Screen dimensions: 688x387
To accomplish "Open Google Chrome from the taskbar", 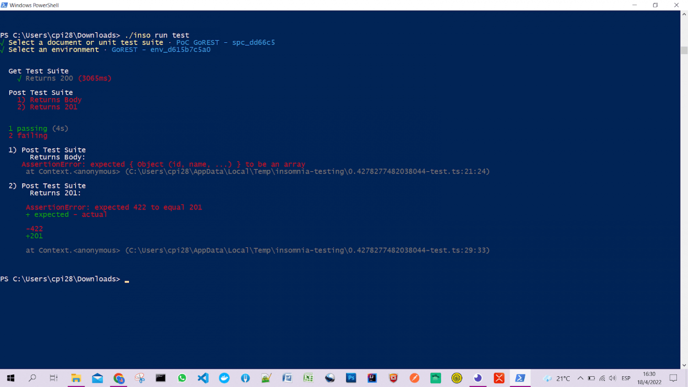I will tap(119, 378).
